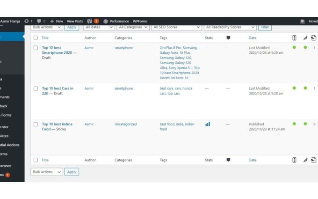Click OnePlus 8 Pro tag
Image resolution: width=318 pixels, height=199 pixels.
pyautogui.click(x=170, y=48)
